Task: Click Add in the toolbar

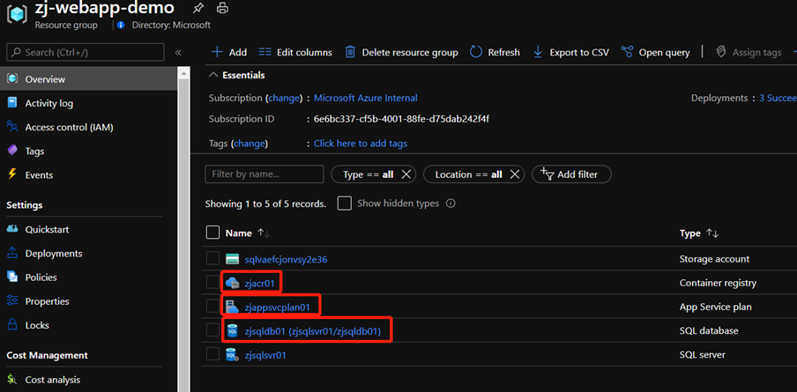Action: point(229,52)
